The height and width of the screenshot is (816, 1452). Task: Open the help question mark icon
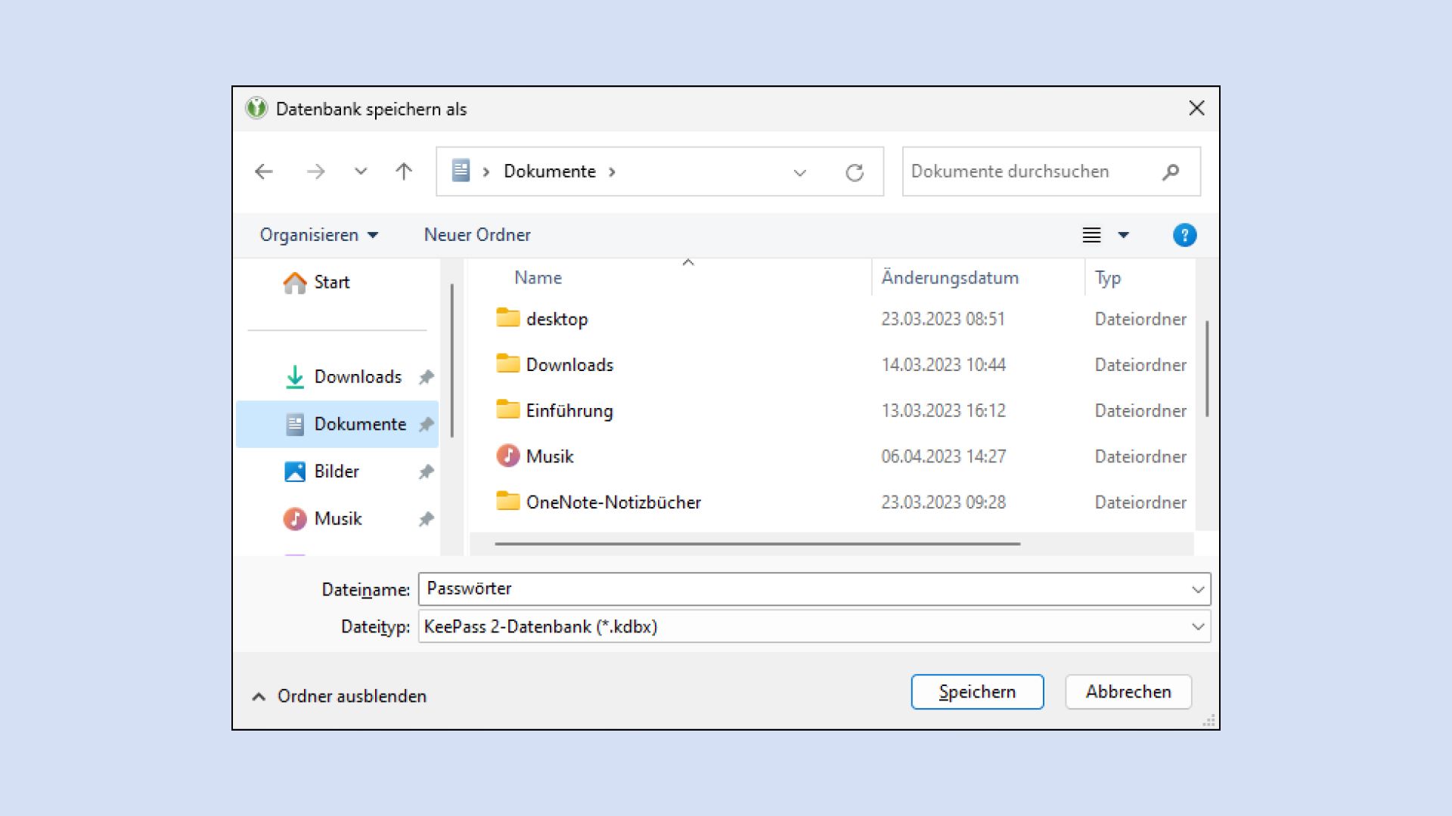[x=1184, y=235]
